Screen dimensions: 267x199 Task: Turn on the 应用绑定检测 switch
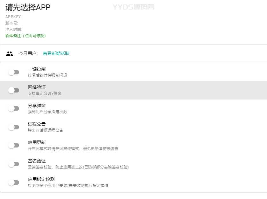[14, 182]
